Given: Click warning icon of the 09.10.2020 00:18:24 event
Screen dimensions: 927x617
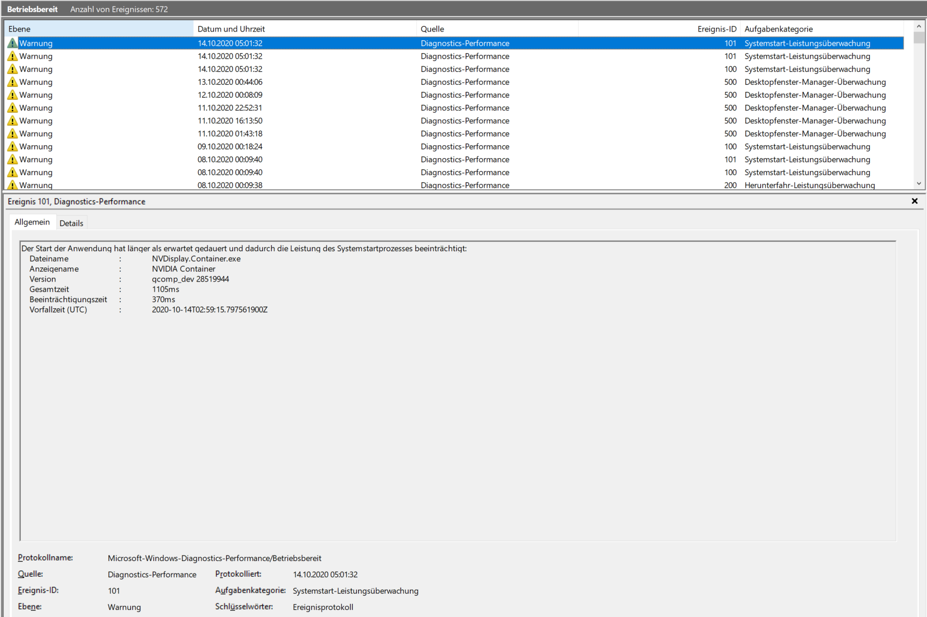Looking at the screenshot, I should click(12, 146).
